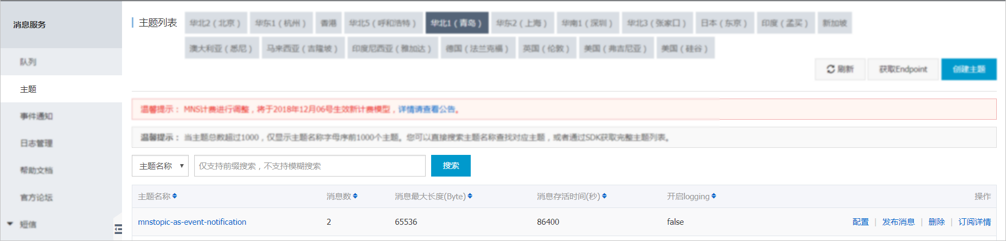Click the refresh (刷新) button
The width and height of the screenshot is (1006, 241).
[x=840, y=69]
